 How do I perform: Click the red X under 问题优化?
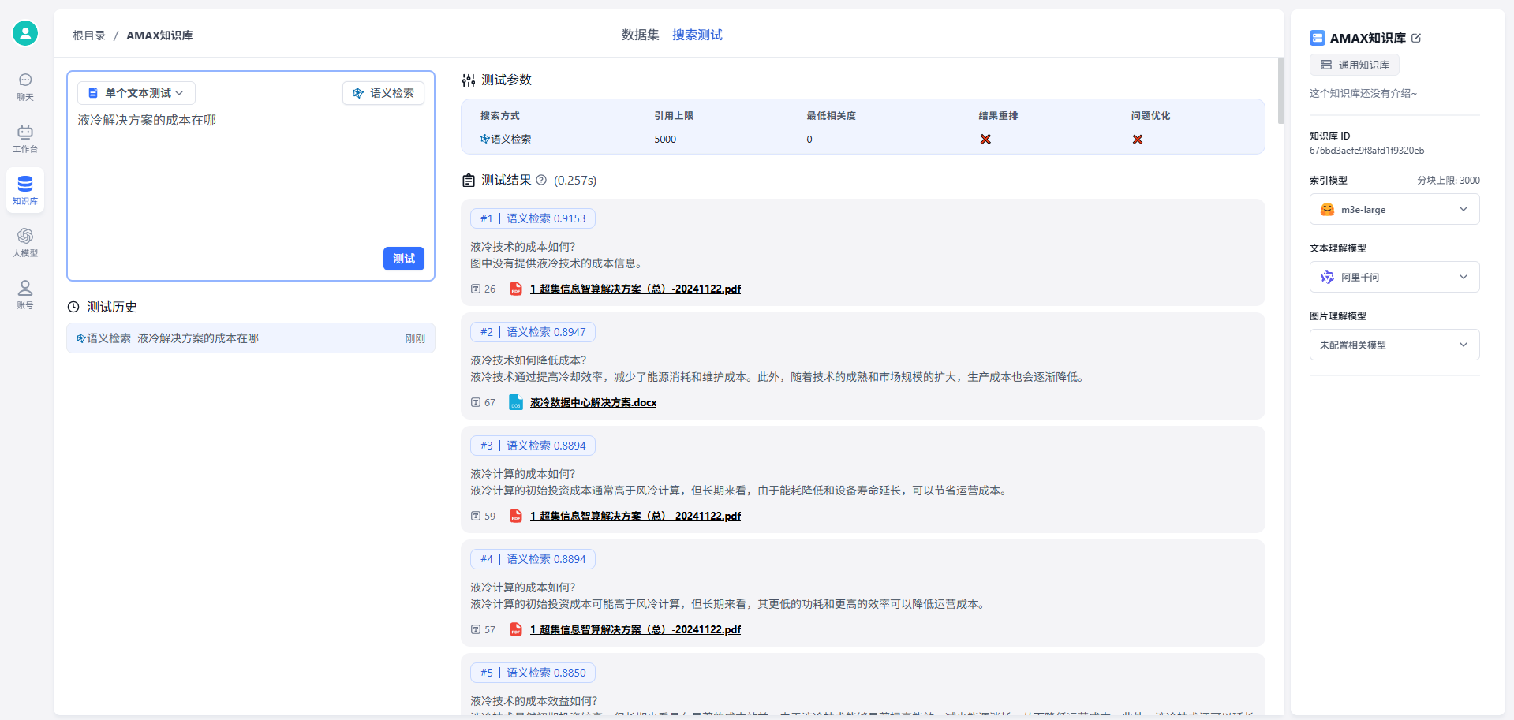click(x=1138, y=139)
